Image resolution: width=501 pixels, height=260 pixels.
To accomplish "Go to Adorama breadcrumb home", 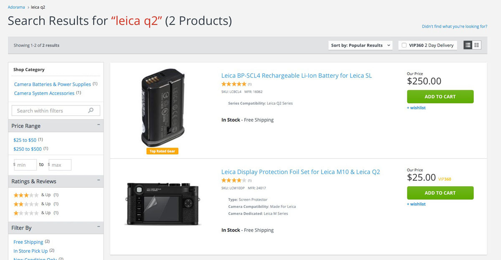I will 16,7.
